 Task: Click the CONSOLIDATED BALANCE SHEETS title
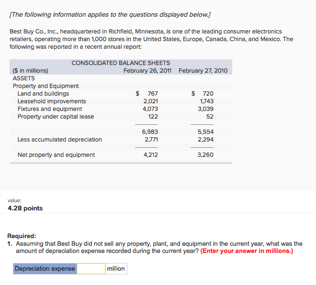click(121, 63)
